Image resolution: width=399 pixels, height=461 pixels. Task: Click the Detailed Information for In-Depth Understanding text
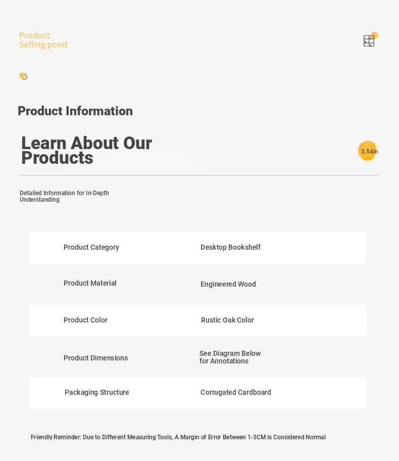64,196
